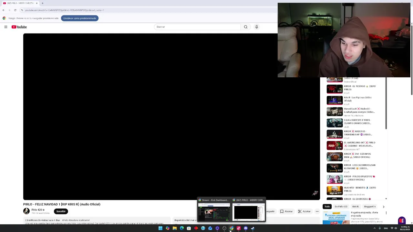413x232 pixels.
Task: Select the Reggaetón filter chip
Action: coord(370,207)
